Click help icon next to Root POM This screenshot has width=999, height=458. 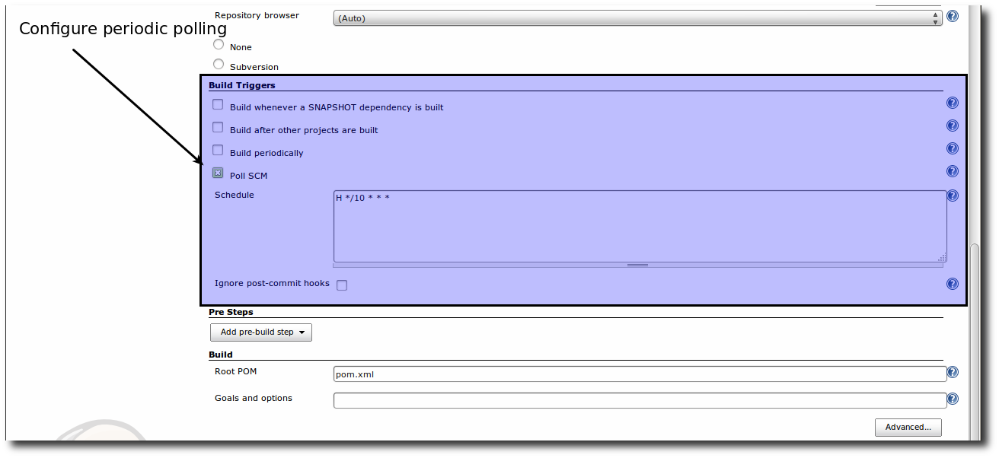(x=952, y=372)
